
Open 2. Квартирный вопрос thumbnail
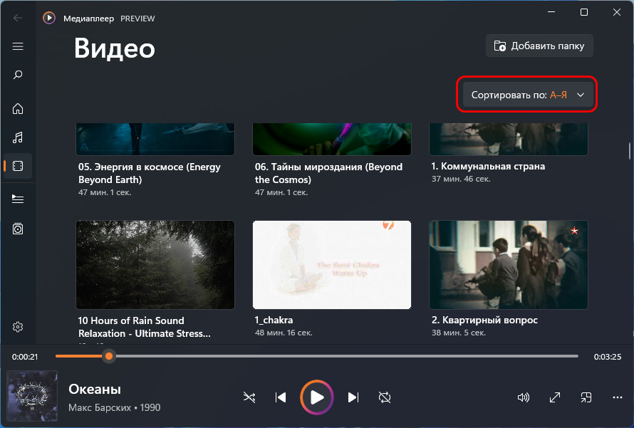508,265
